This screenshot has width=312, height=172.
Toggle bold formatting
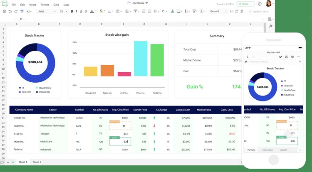tap(72, 12)
